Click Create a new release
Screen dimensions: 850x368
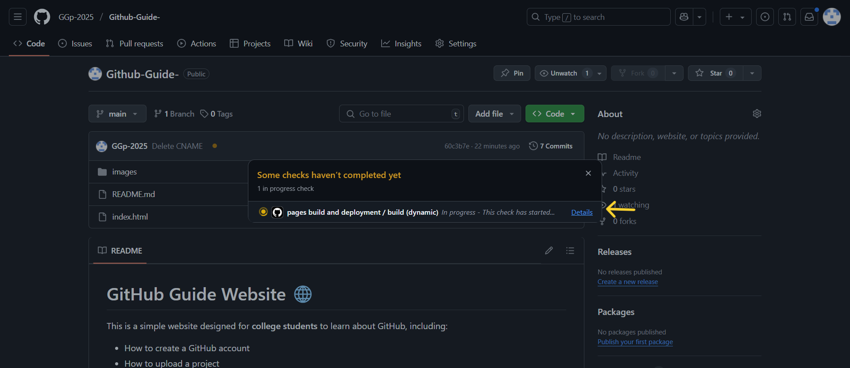coord(628,282)
